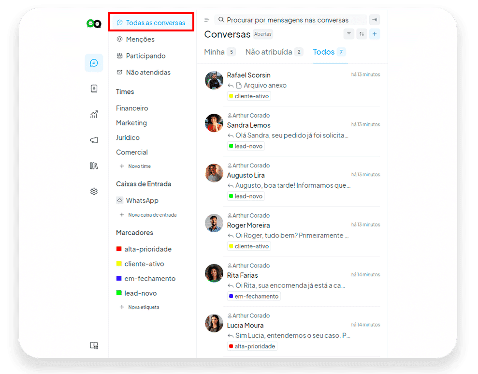Image resolution: width=478 pixels, height=374 pixels.
Task: Click the app logo at top left
Action: (x=94, y=24)
